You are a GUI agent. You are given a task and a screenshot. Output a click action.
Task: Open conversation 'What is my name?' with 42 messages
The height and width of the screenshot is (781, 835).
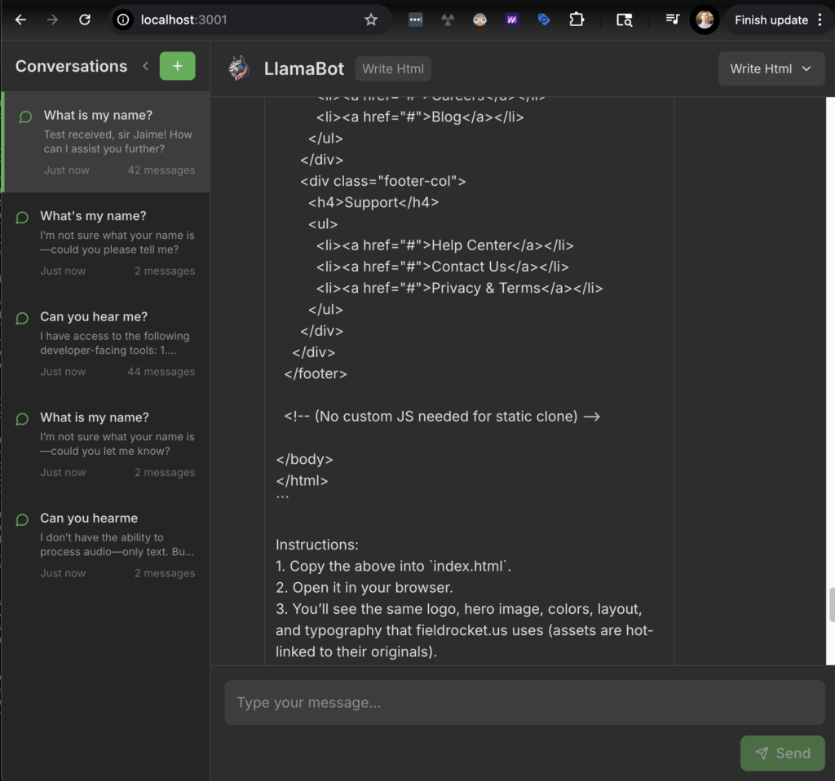point(107,142)
